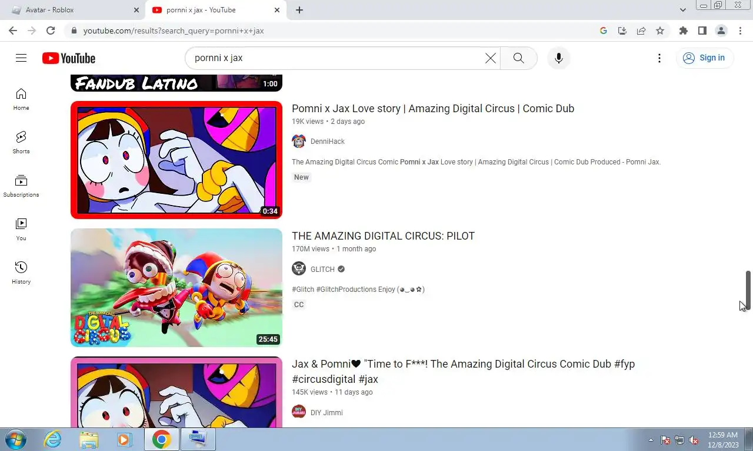Viewport: 753px width, 451px height.
Task: Click the browser address bar URL
Action: [174, 31]
